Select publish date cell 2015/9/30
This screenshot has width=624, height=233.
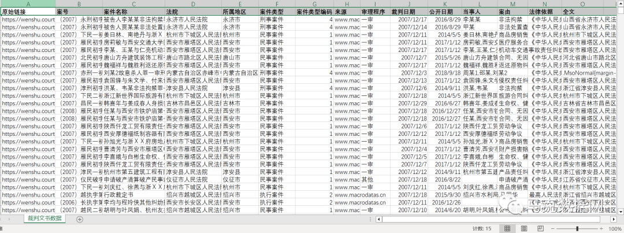pyautogui.click(x=445, y=195)
